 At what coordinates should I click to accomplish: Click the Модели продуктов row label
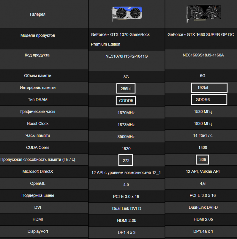[x=38, y=35]
